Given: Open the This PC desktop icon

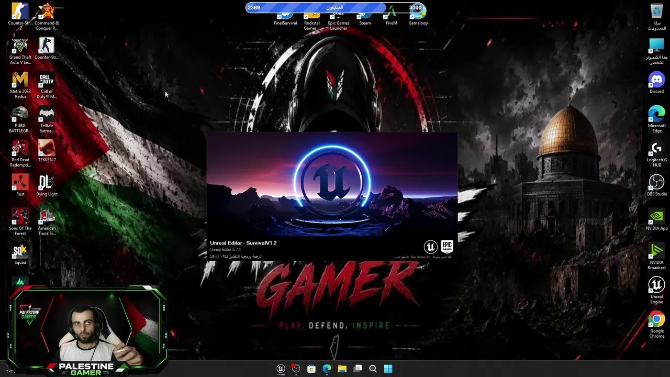Looking at the screenshot, I should click(x=656, y=51).
